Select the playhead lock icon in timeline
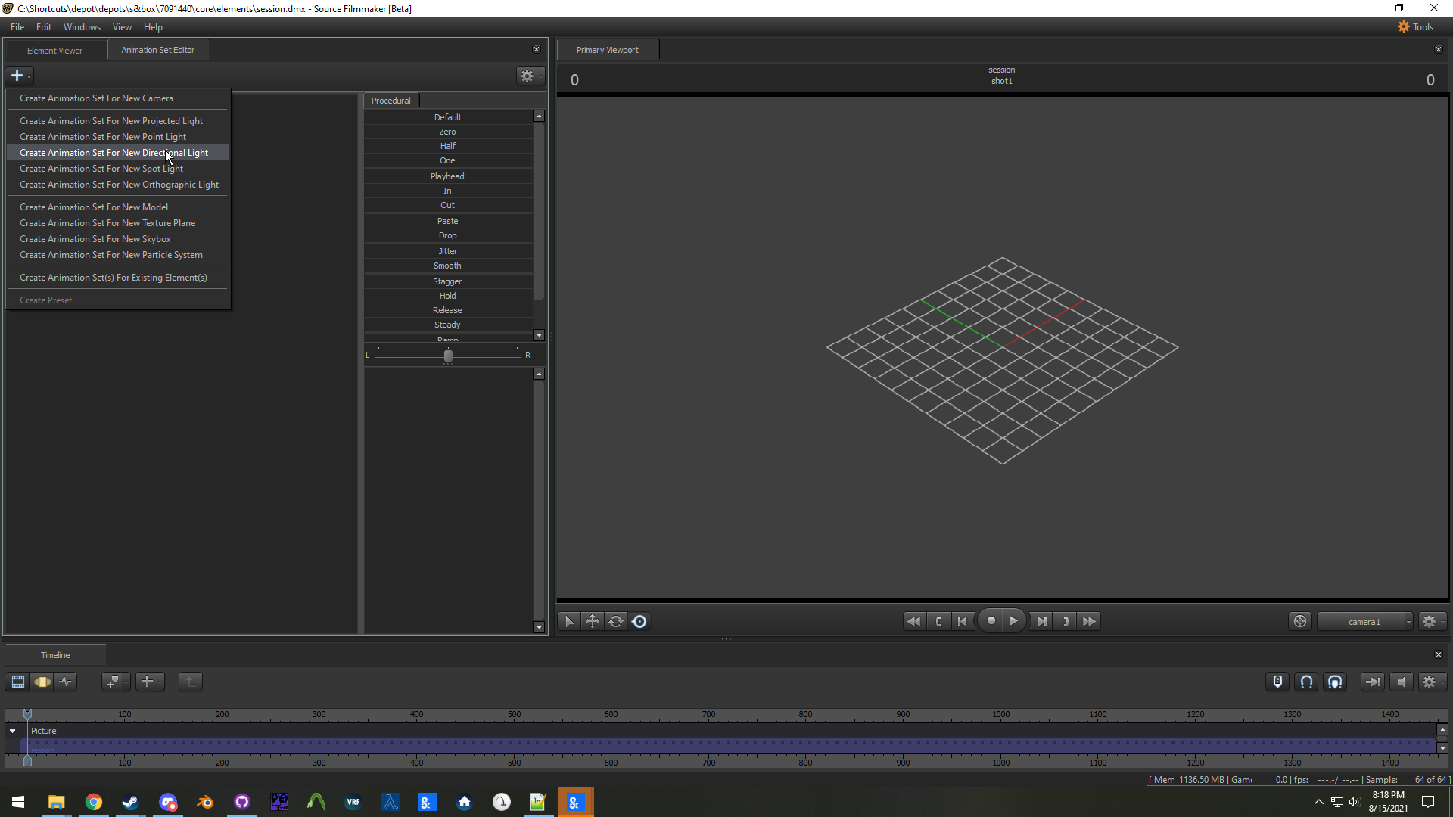This screenshot has width=1453, height=817. [1277, 682]
